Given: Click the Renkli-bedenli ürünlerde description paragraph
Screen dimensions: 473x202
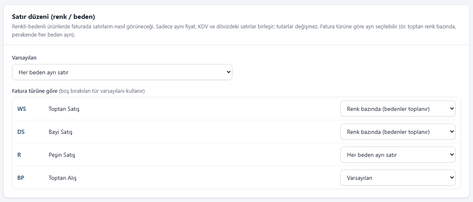Looking at the screenshot, I should (x=232, y=31).
